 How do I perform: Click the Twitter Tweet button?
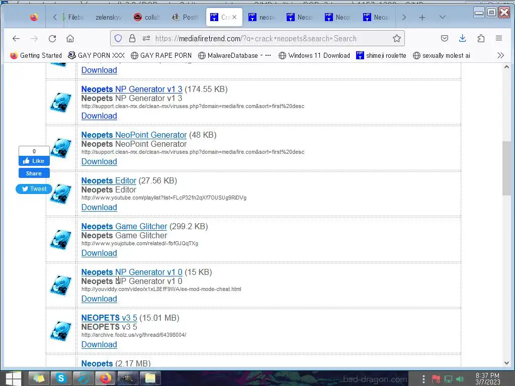pyautogui.click(x=34, y=189)
